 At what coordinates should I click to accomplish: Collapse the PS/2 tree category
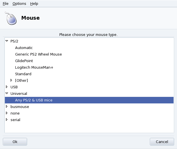(x=7, y=41)
